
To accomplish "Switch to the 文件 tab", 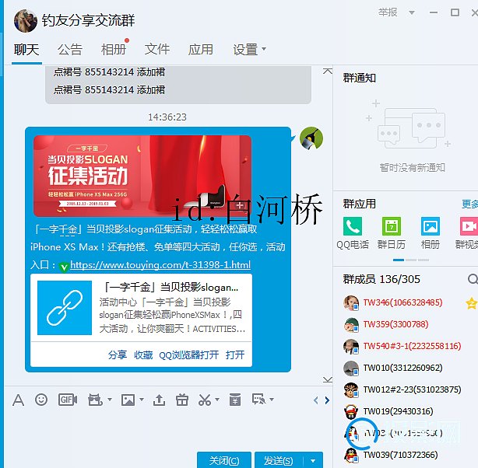I will point(157,49).
